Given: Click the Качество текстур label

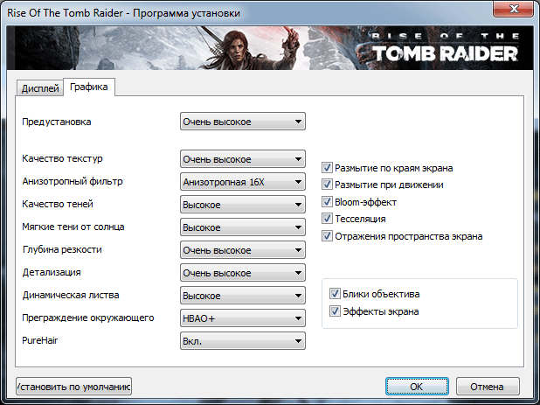Looking at the screenshot, I should [62, 158].
